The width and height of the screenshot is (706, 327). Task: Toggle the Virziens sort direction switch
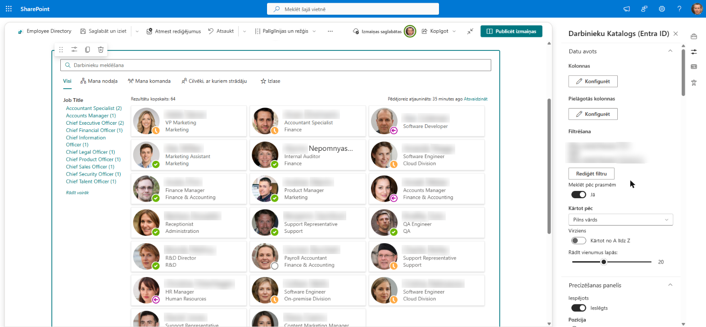tap(579, 241)
